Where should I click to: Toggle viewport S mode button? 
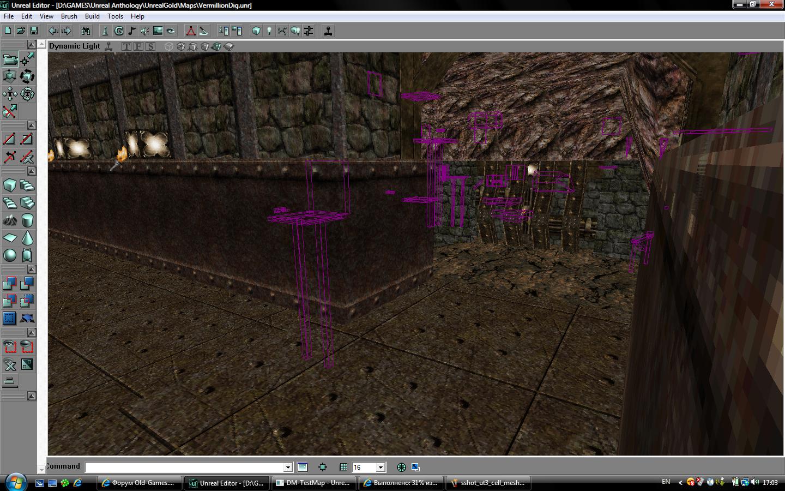coord(150,46)
